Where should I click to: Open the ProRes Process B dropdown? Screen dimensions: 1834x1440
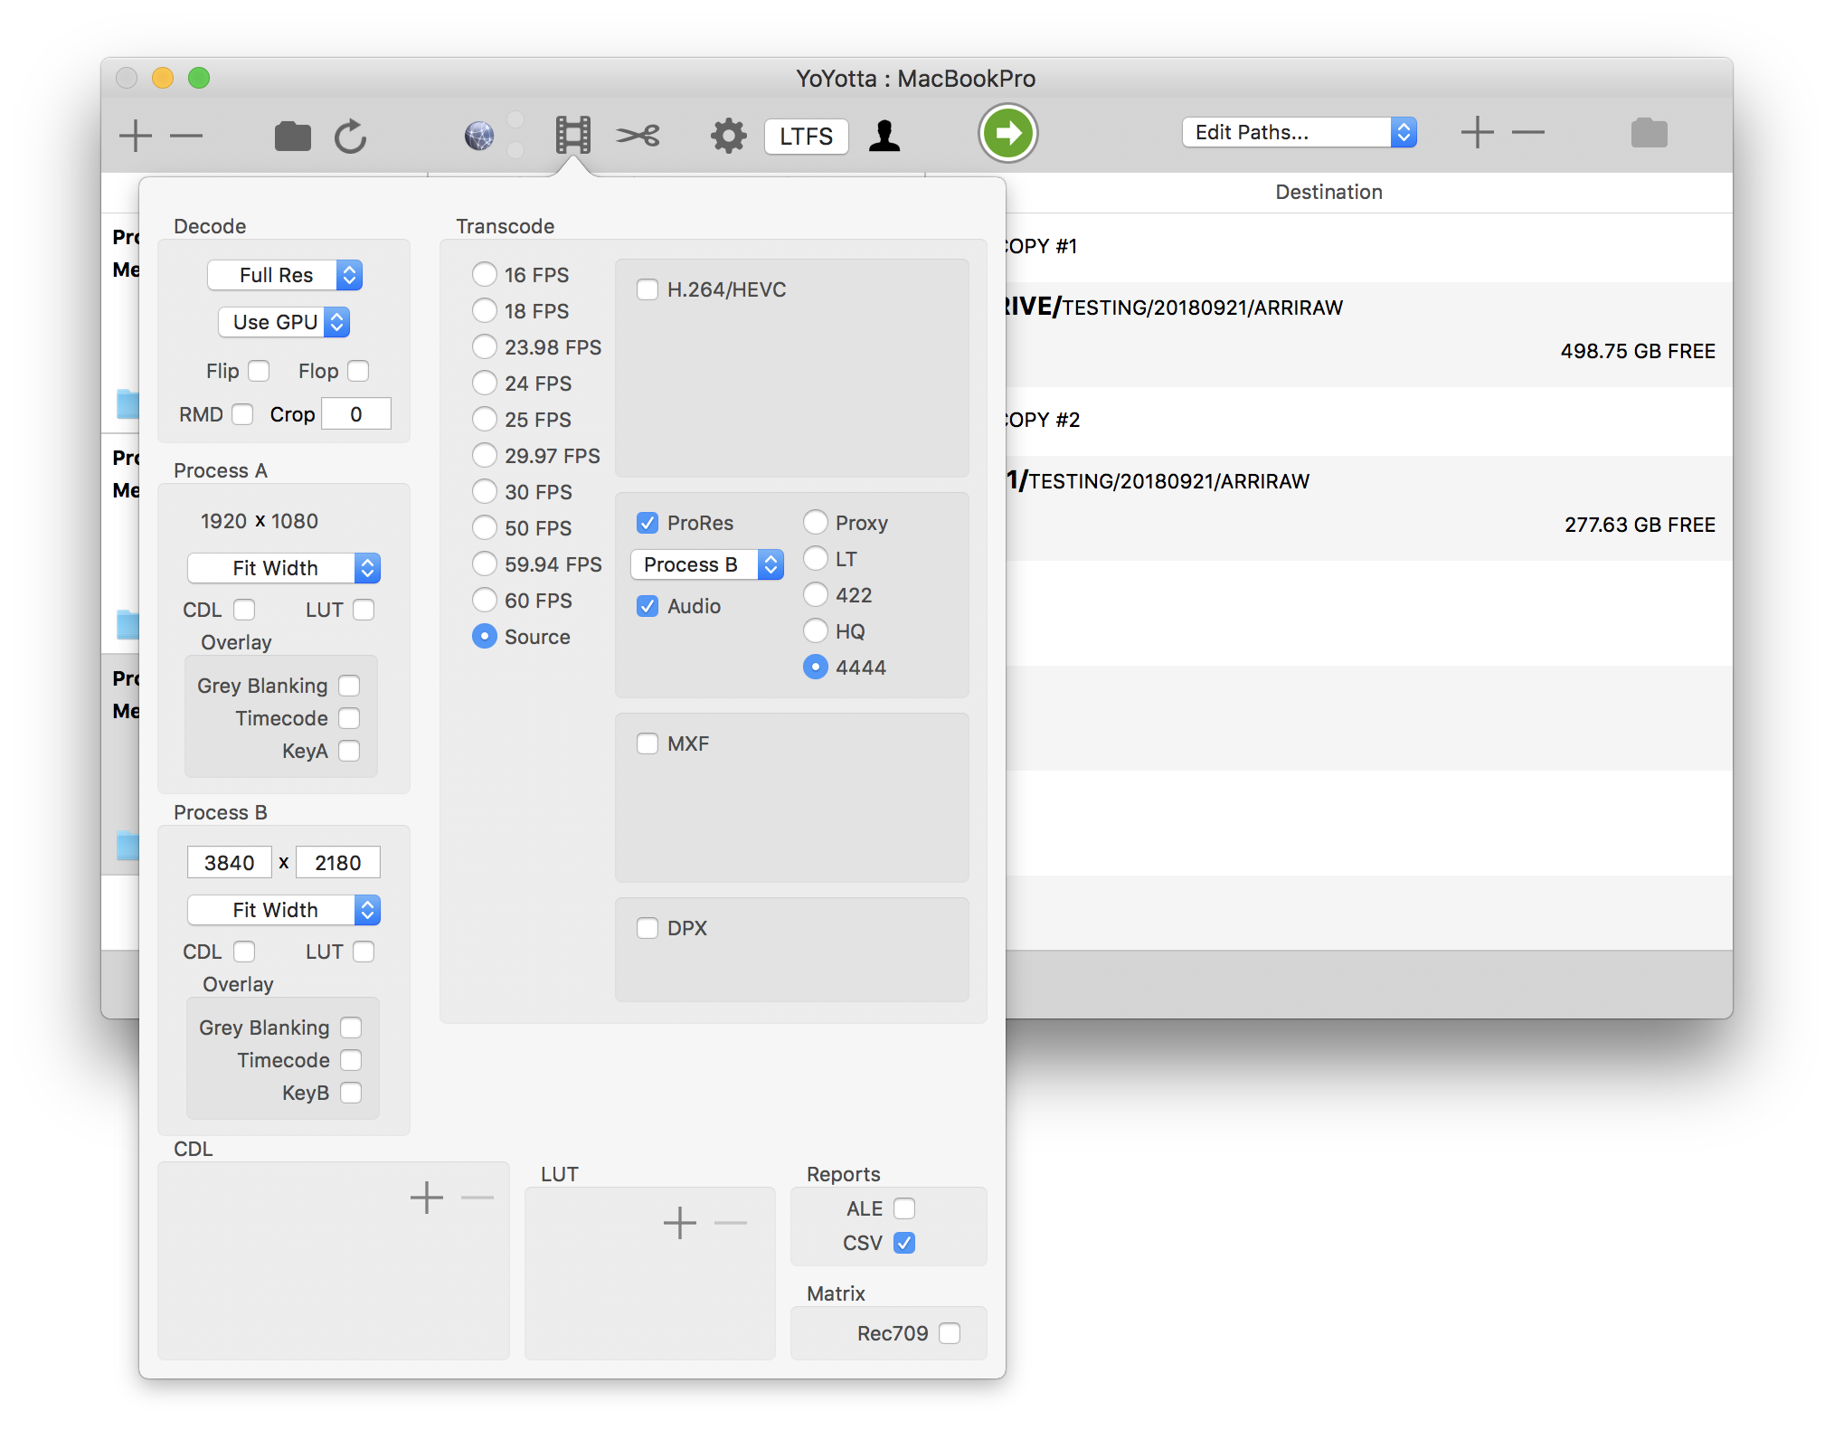[x=707, y=564]
